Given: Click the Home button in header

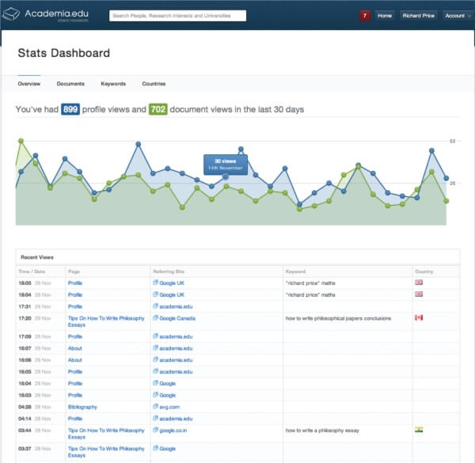Looking at the screenshot, I should (x=385, y=15).
